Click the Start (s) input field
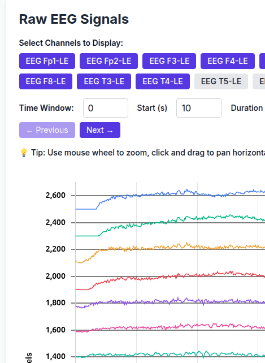The height and width of the screenshot is (363, 265). [106, 108]
